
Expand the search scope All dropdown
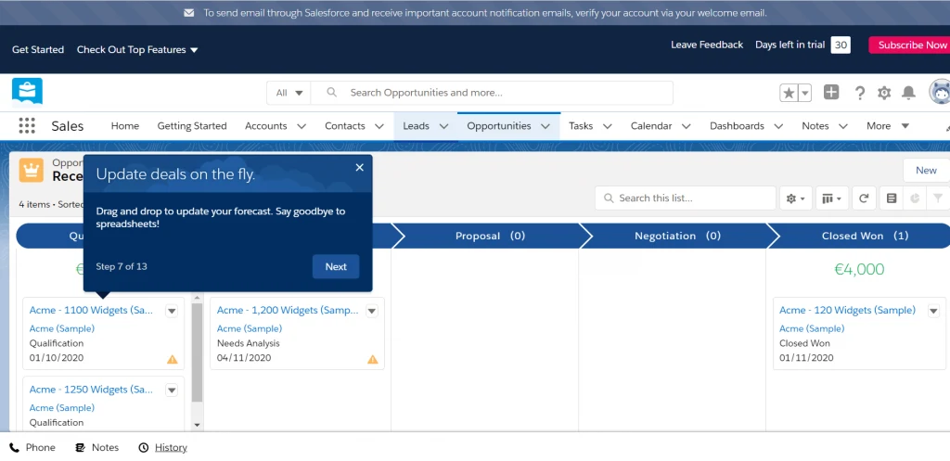(x=289, y=93)
